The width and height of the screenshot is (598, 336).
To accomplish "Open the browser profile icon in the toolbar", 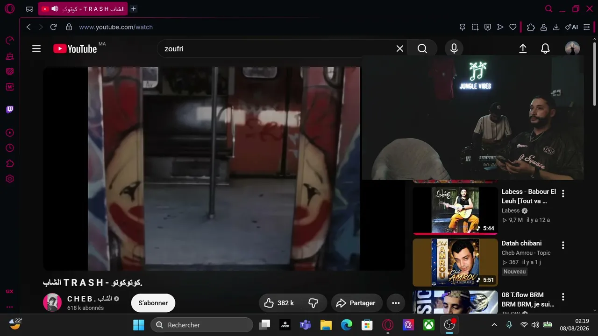I will (544, 27).
